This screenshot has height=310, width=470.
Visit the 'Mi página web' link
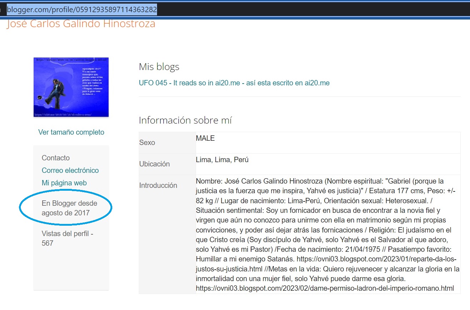64,183
